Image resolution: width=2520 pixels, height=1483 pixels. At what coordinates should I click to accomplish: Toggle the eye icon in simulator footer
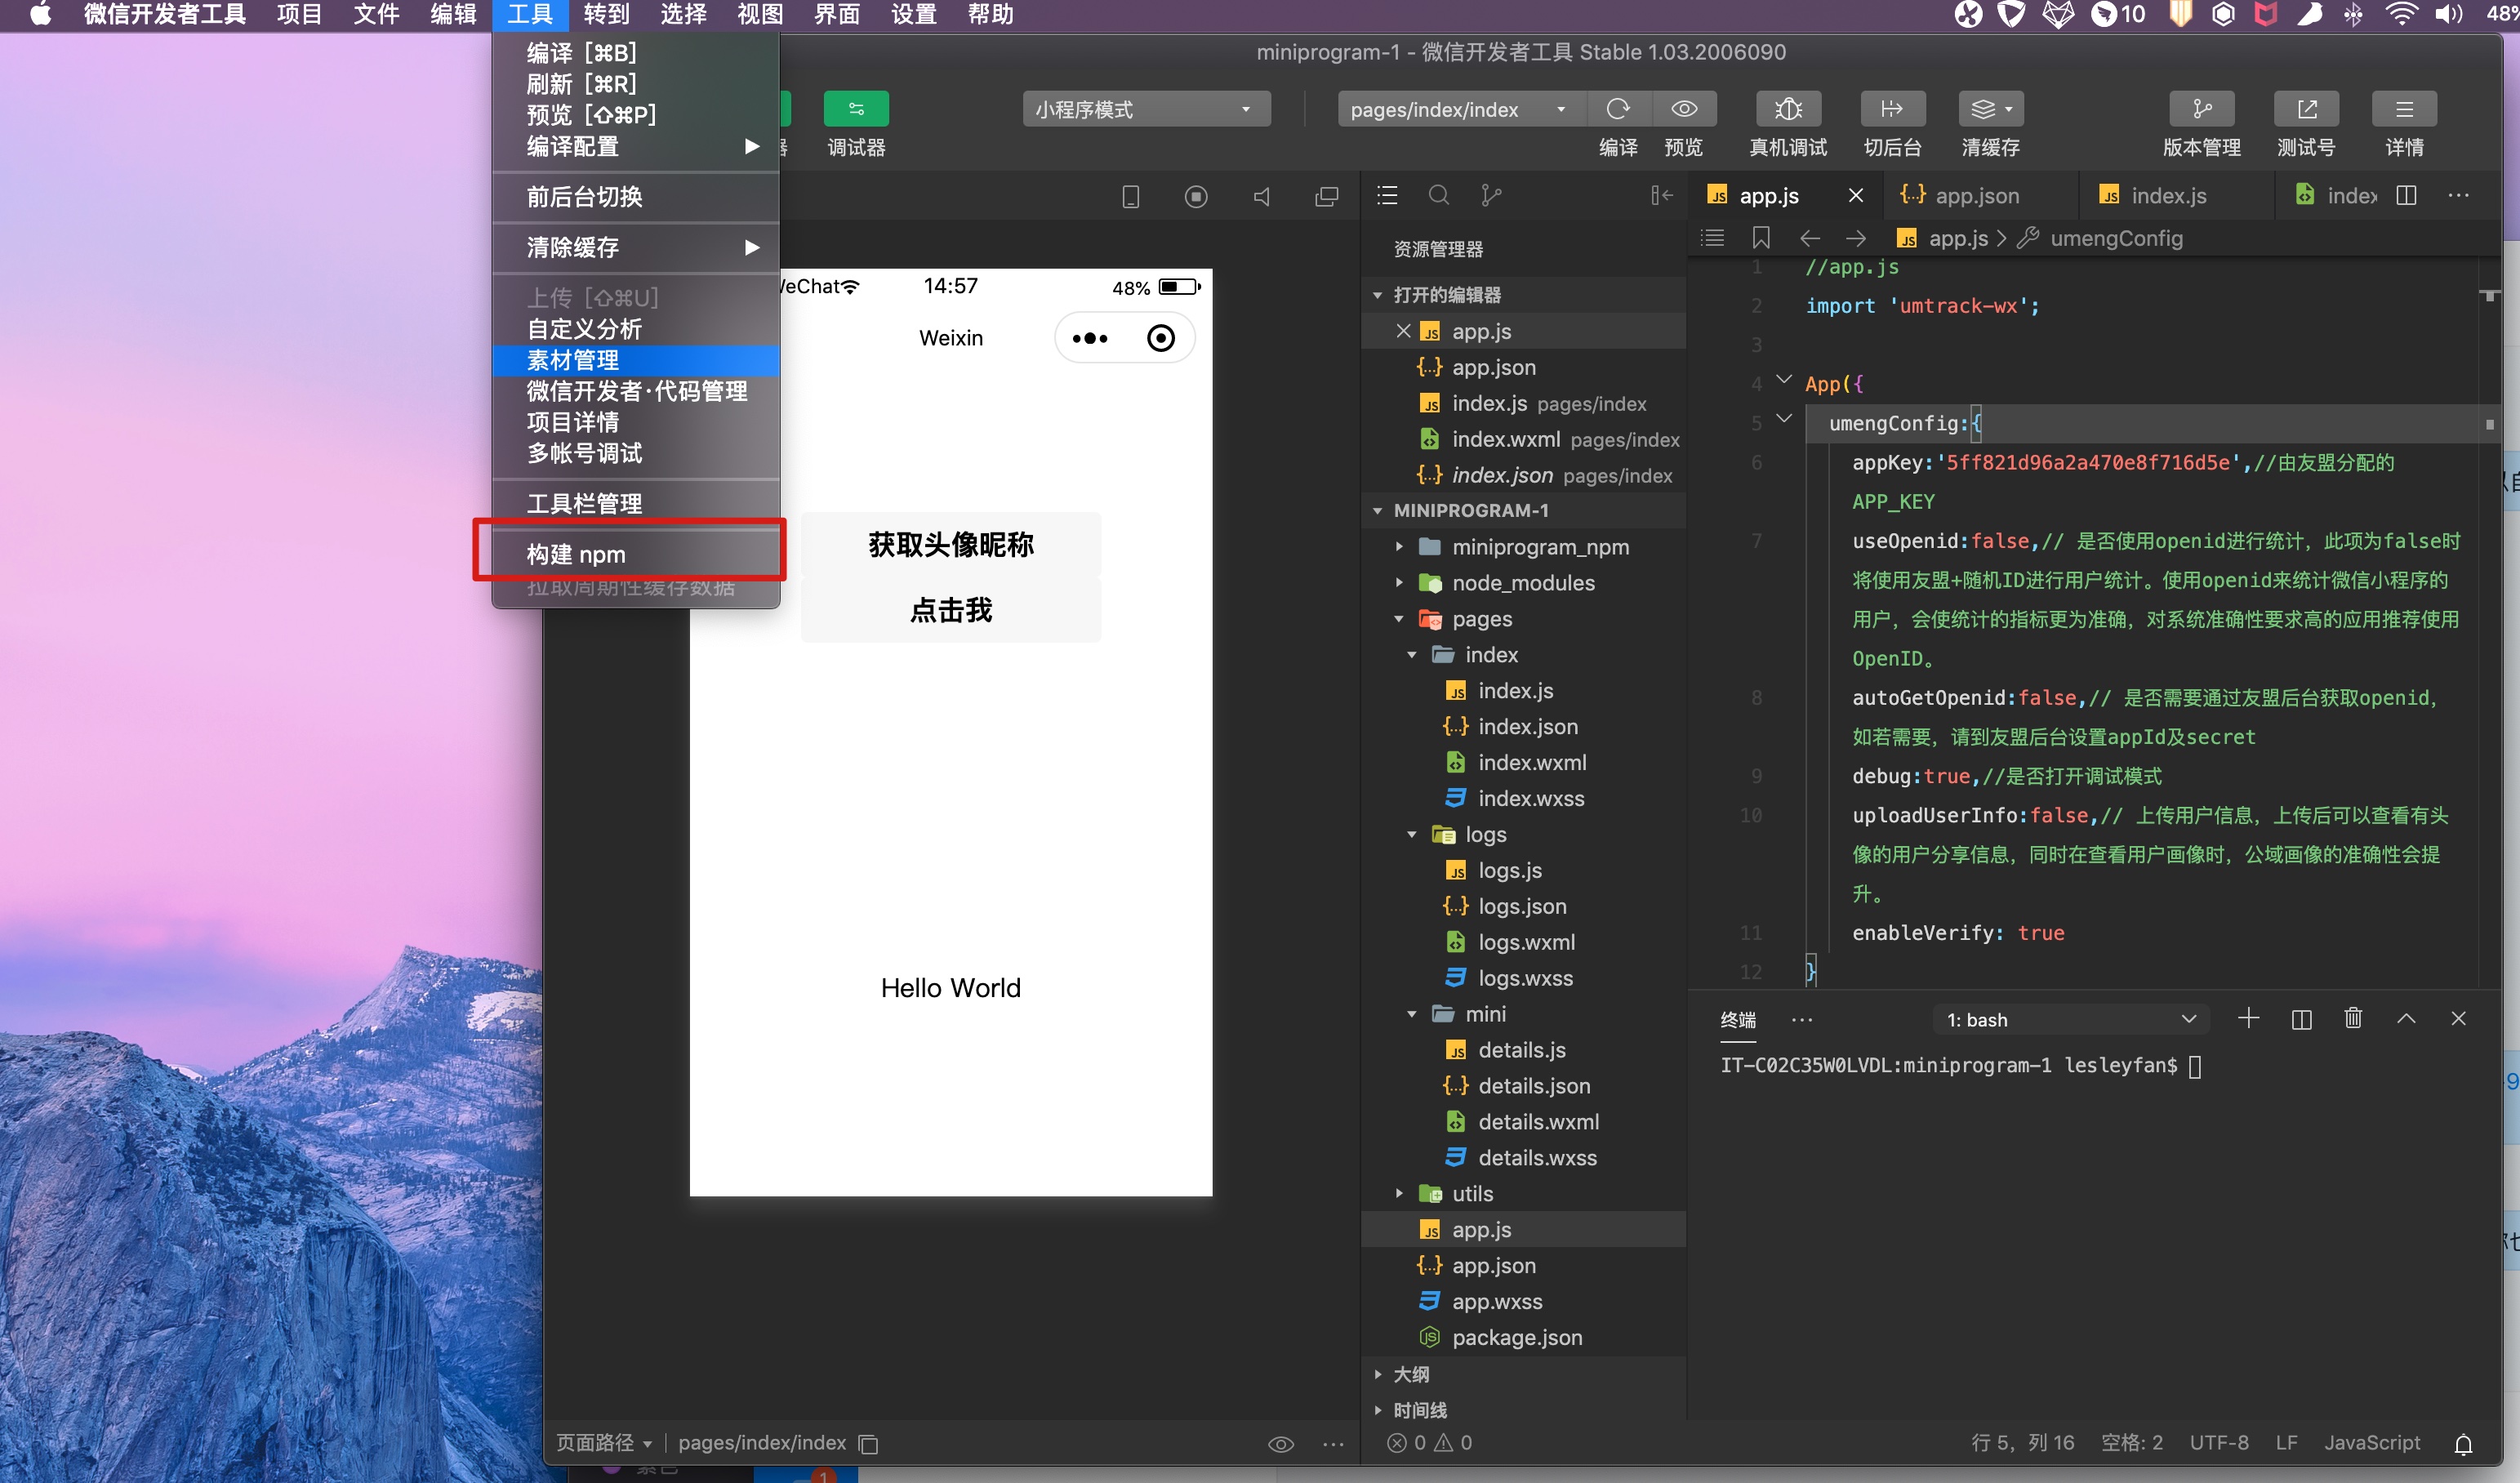pyautogui.click(x=1281, y=1444)
